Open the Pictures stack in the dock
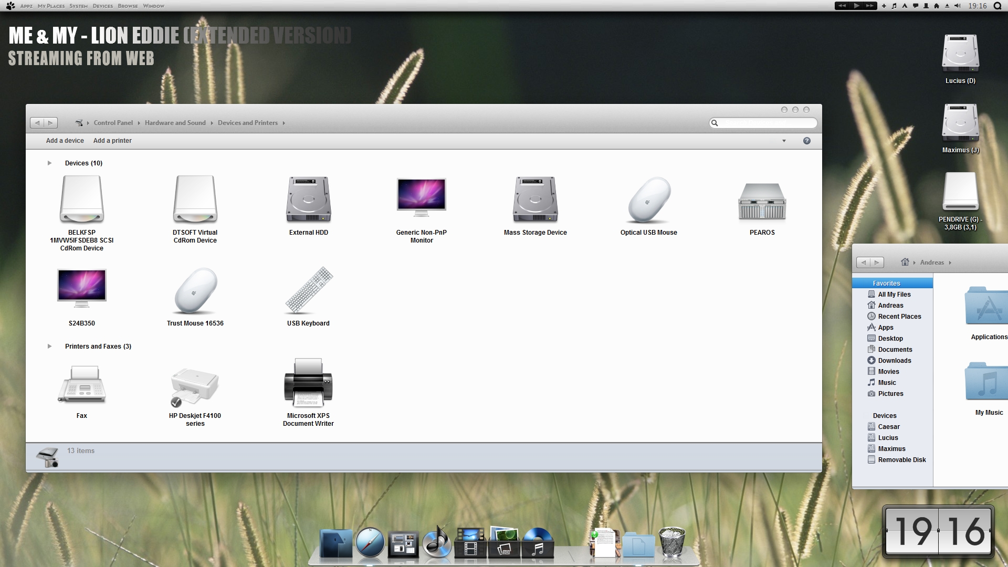This screenshot has width=1008, height=567. pyautogui.click(x=504, y=542)
